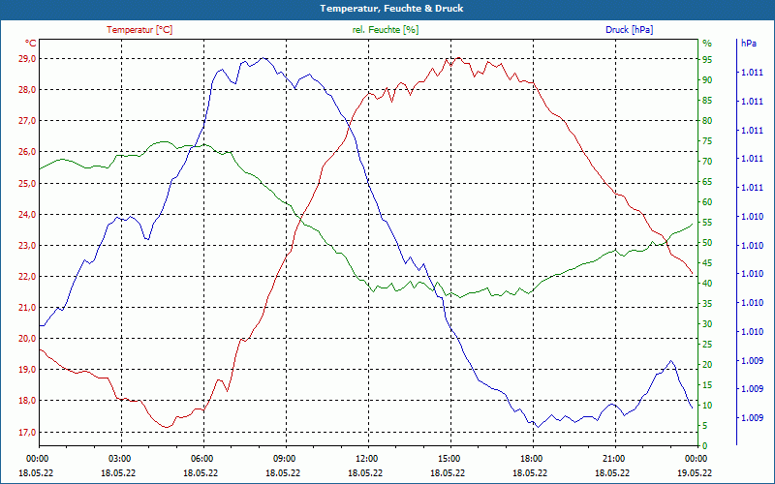Click the '24,0' temperature axis value
775x484 pixels.
[x=27, y=215]
